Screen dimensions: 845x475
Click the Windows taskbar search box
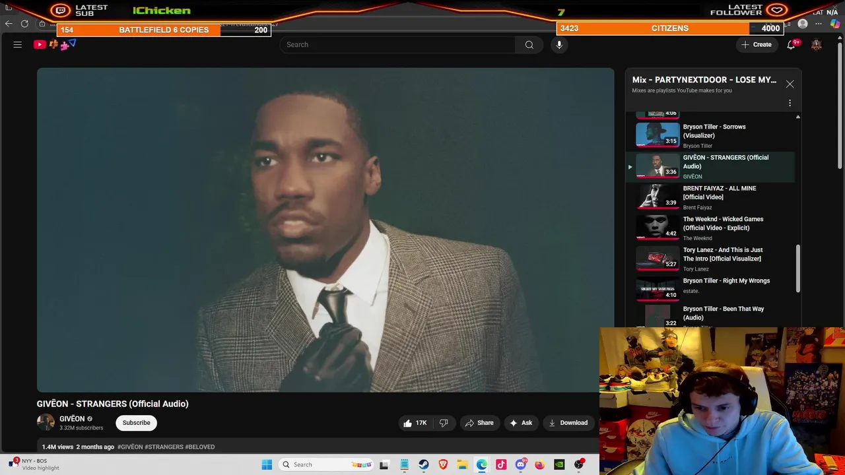(x=327, y=464)
